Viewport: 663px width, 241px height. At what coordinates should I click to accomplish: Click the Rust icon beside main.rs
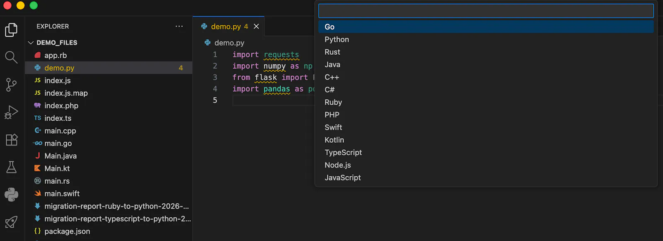click(38, 181)
